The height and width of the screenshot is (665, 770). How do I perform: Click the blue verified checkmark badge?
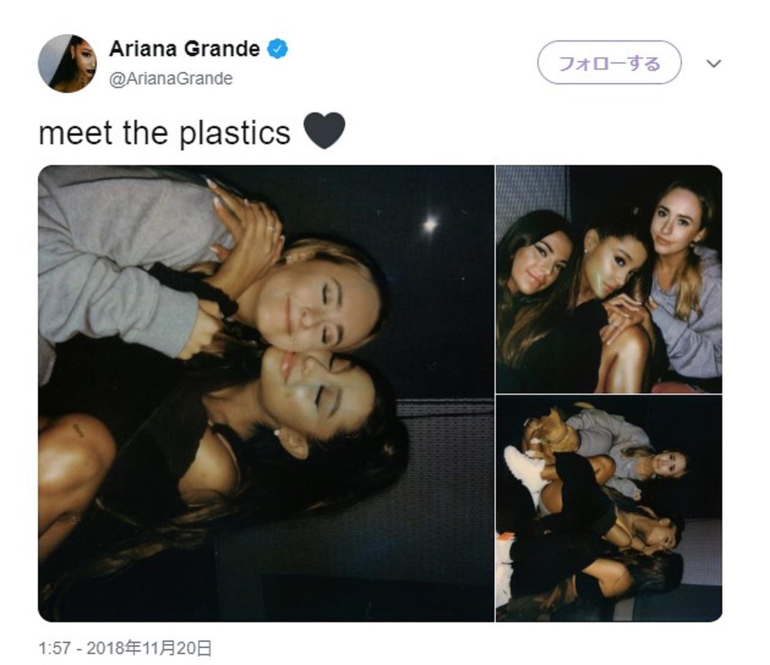277,49
